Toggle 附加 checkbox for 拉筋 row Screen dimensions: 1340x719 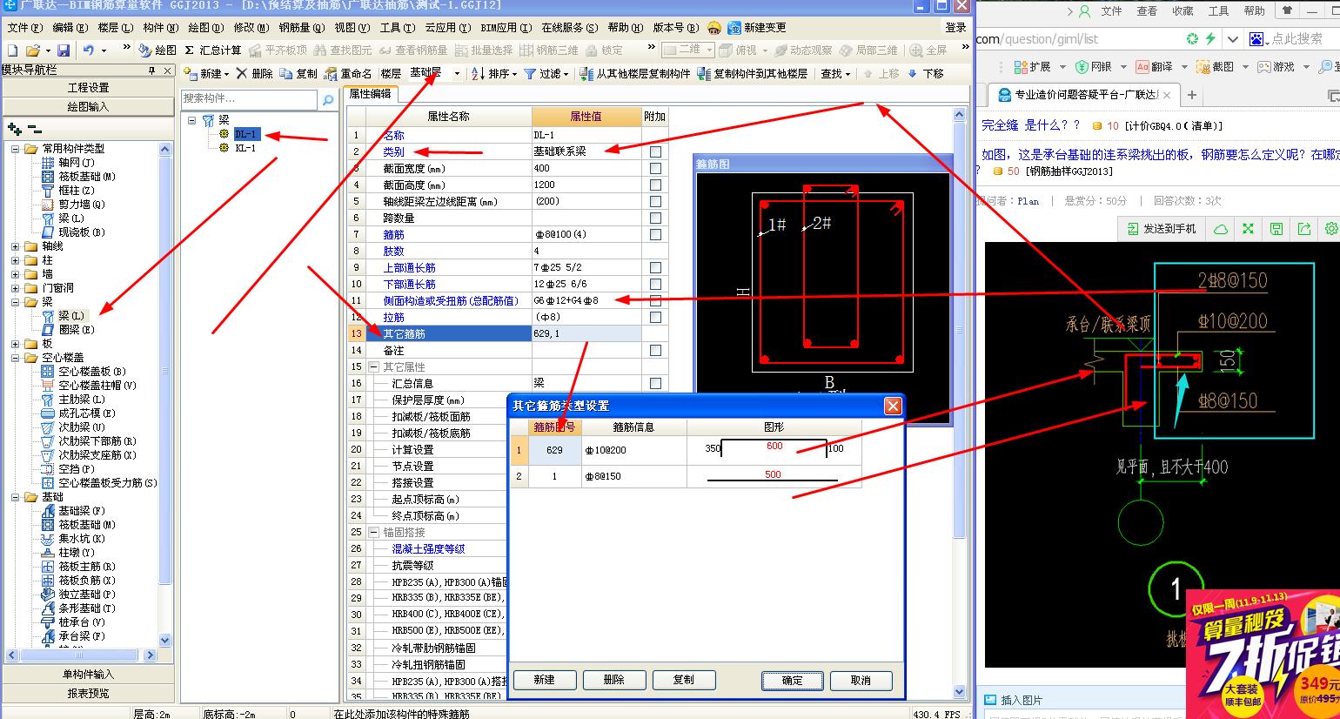pyautogui.click(x=655, y=317)
